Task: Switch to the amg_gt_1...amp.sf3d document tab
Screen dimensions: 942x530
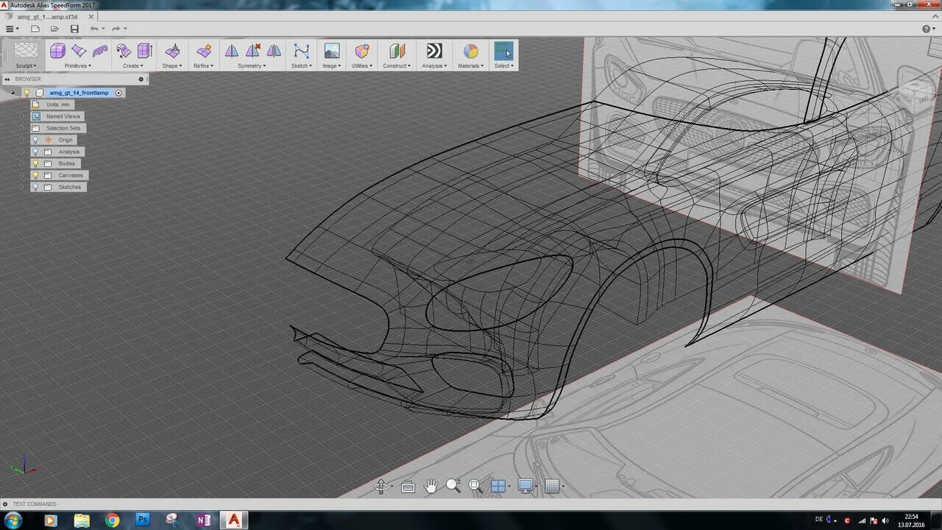Action: [47, 17]
